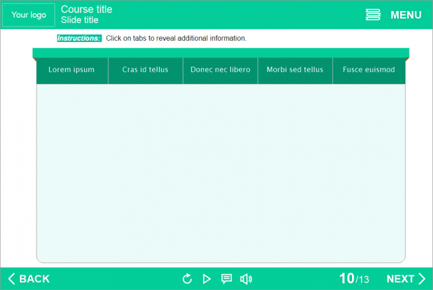433x290 pixels.
Task: Click the Instructions label
Action: pos(79,38)
